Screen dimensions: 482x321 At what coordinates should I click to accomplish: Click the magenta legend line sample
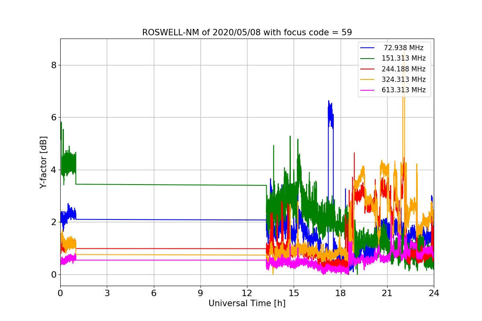pyautogui.click(x=368, y=90)
